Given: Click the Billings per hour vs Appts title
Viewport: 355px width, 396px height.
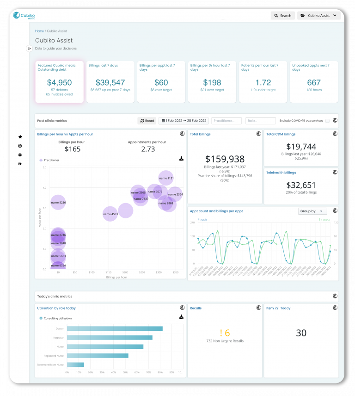Looking at the screenshot, I should [x=65, y=134].
